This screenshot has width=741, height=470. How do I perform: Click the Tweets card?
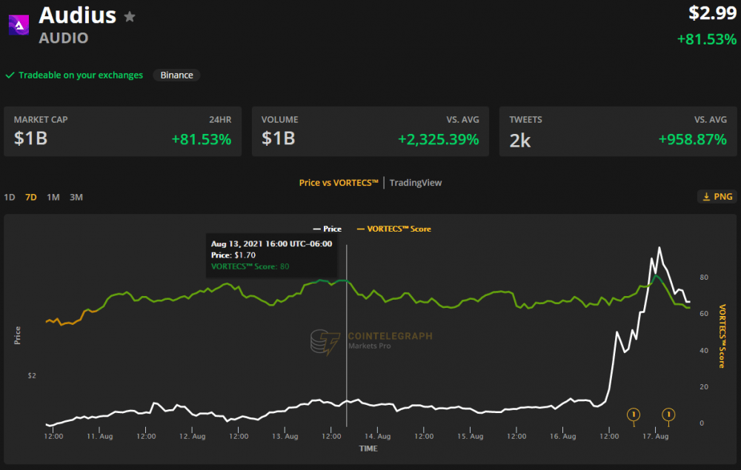618,131
